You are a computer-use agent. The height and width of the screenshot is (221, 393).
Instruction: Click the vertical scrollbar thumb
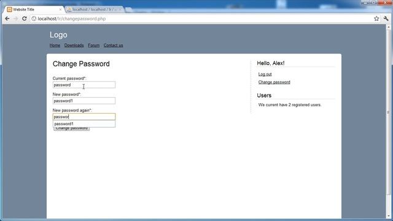click(389, 112)
